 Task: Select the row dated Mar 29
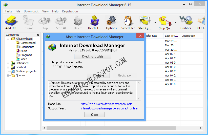point(174,41)
